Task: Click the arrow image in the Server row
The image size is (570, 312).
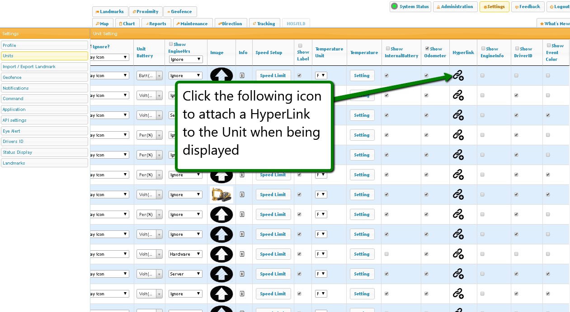Action: [221, 274]
